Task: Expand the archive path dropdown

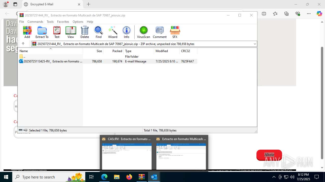Action: pyautogui.click(x=255, y=44)
